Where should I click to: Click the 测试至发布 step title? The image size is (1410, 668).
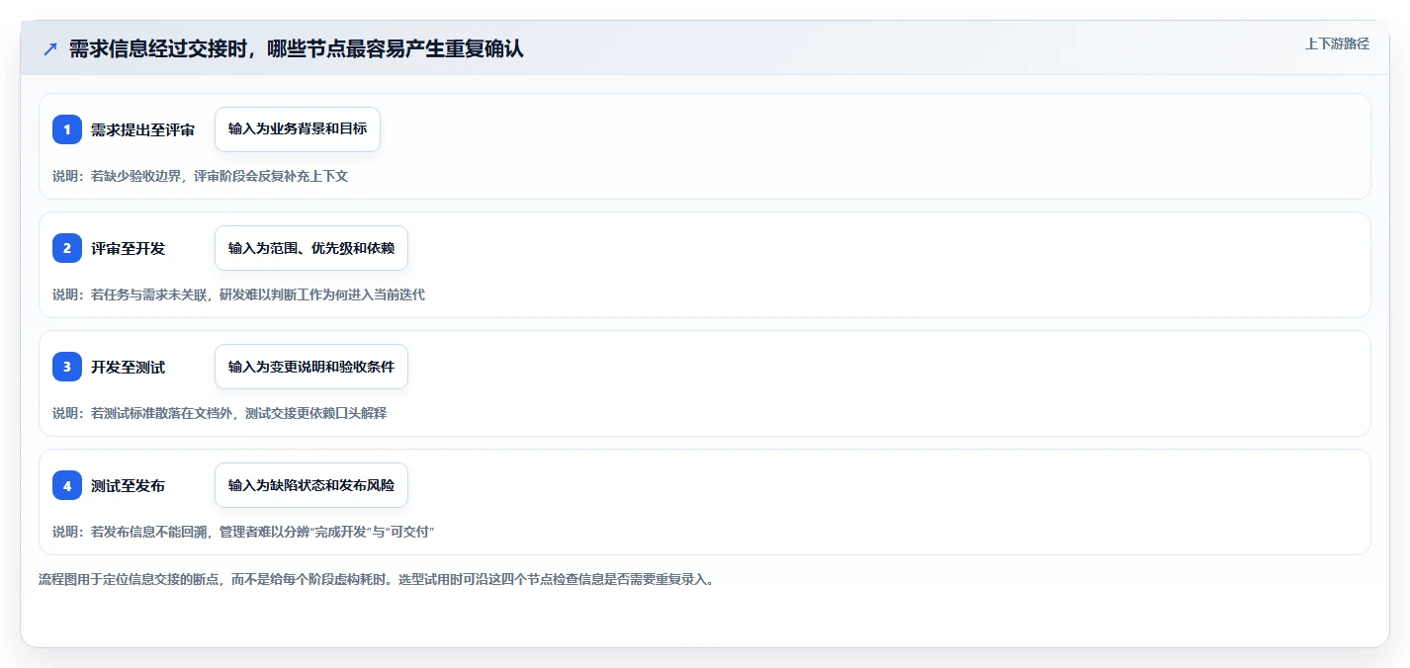(128, 485)
